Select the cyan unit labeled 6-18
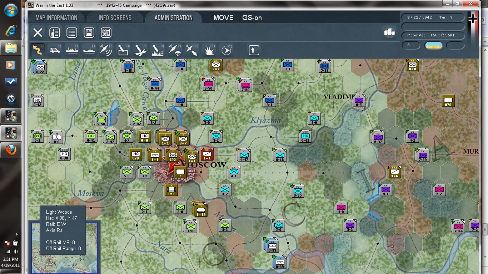Image resolution: width=488 pixels, height=274 pixels. click(280, 155)
